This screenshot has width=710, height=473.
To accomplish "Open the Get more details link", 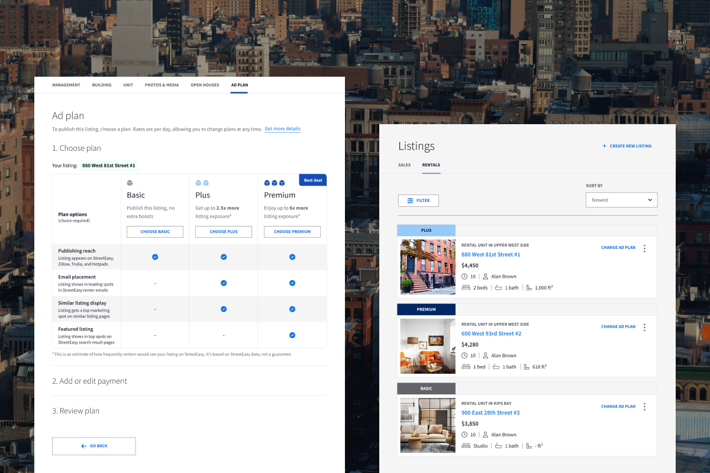I will pyautogui.click(x=282, y=129).
